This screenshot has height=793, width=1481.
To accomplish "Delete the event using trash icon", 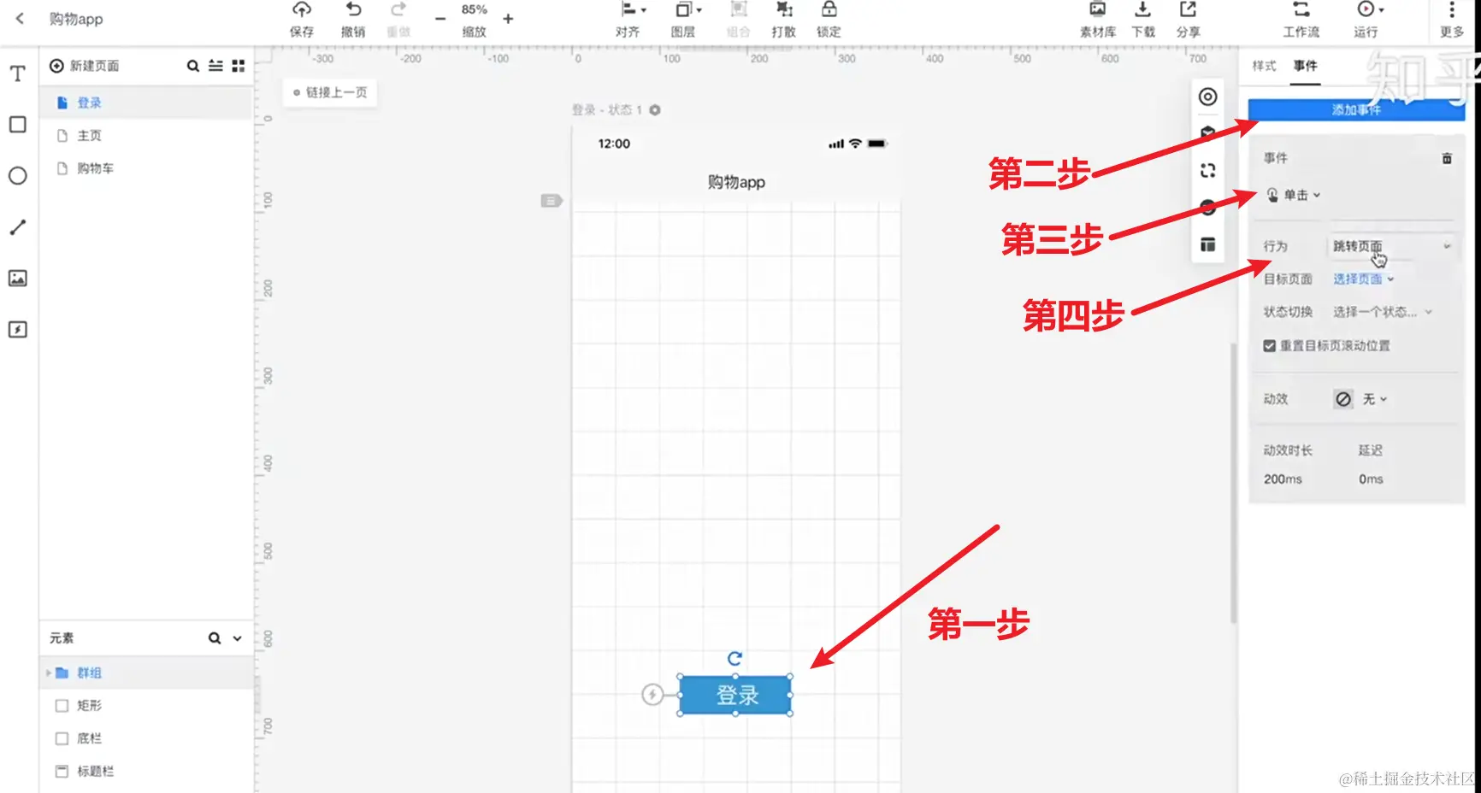I will (x=1448, y=157).
